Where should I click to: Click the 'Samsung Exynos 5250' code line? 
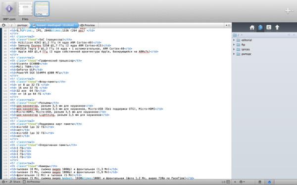point(60,45)
